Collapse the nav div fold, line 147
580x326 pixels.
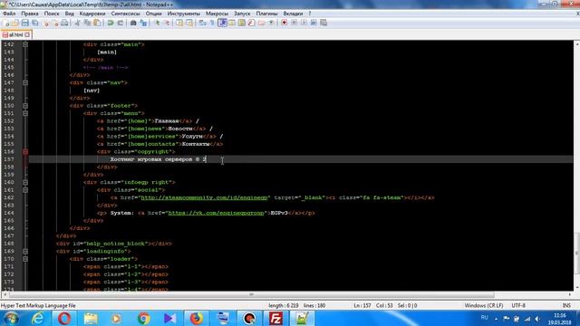pos(25,82)
